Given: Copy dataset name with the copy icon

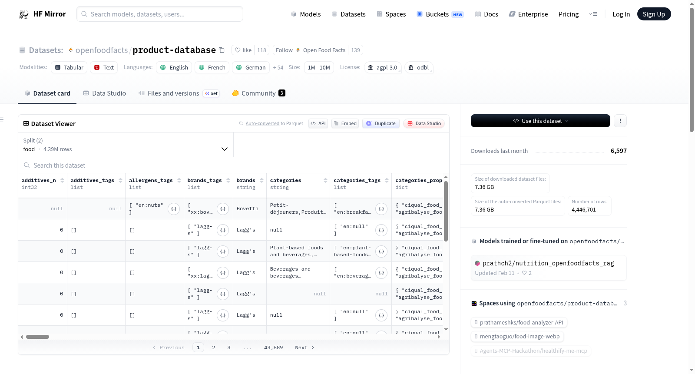Looking at the screenshot, I should click(222, 50).
